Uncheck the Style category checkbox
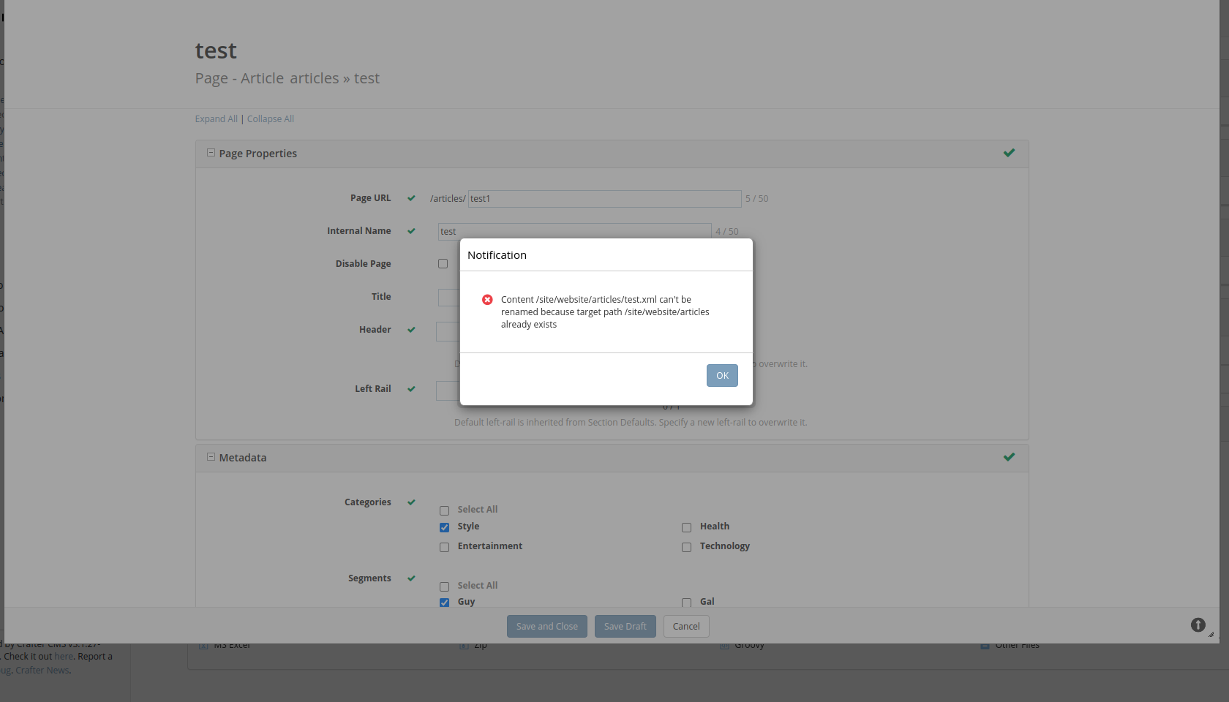Image resolution: width=1229 pixels, height=702 pixels. coord(444,527)
